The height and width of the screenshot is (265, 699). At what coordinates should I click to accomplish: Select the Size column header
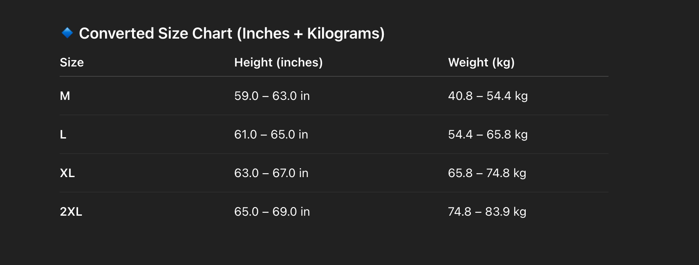[x=72, y=63]
